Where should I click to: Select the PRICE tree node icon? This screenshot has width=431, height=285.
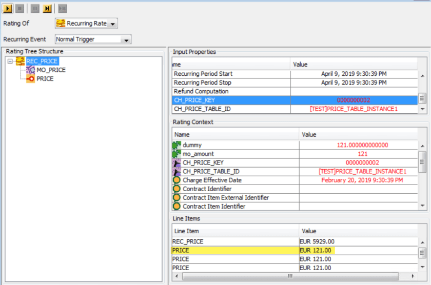[x=30, y=79]
